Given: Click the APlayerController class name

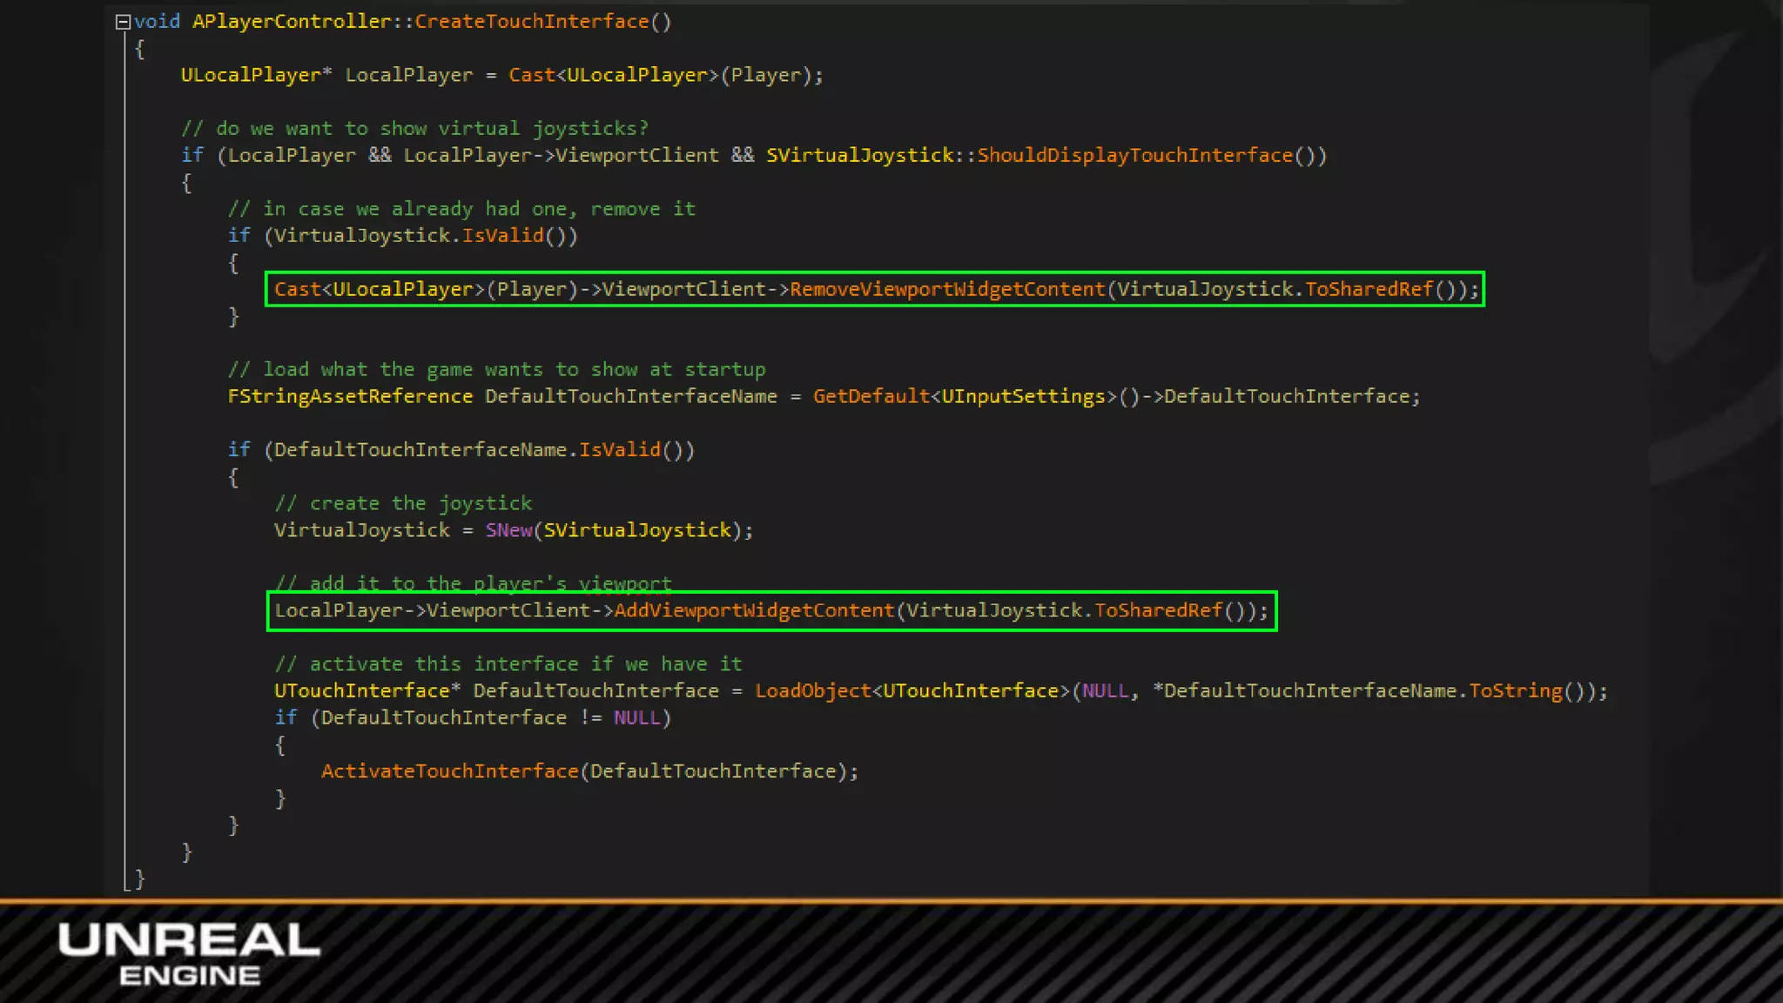Looking at the screenshot, I should 291,22.
